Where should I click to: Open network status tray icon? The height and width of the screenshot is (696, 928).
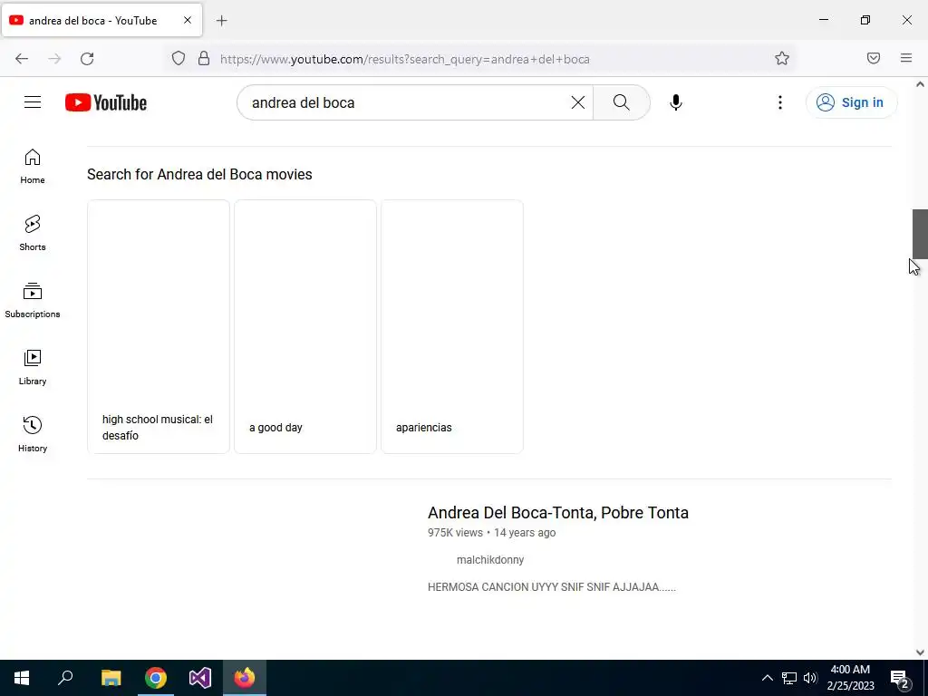(x=789, y=678)
